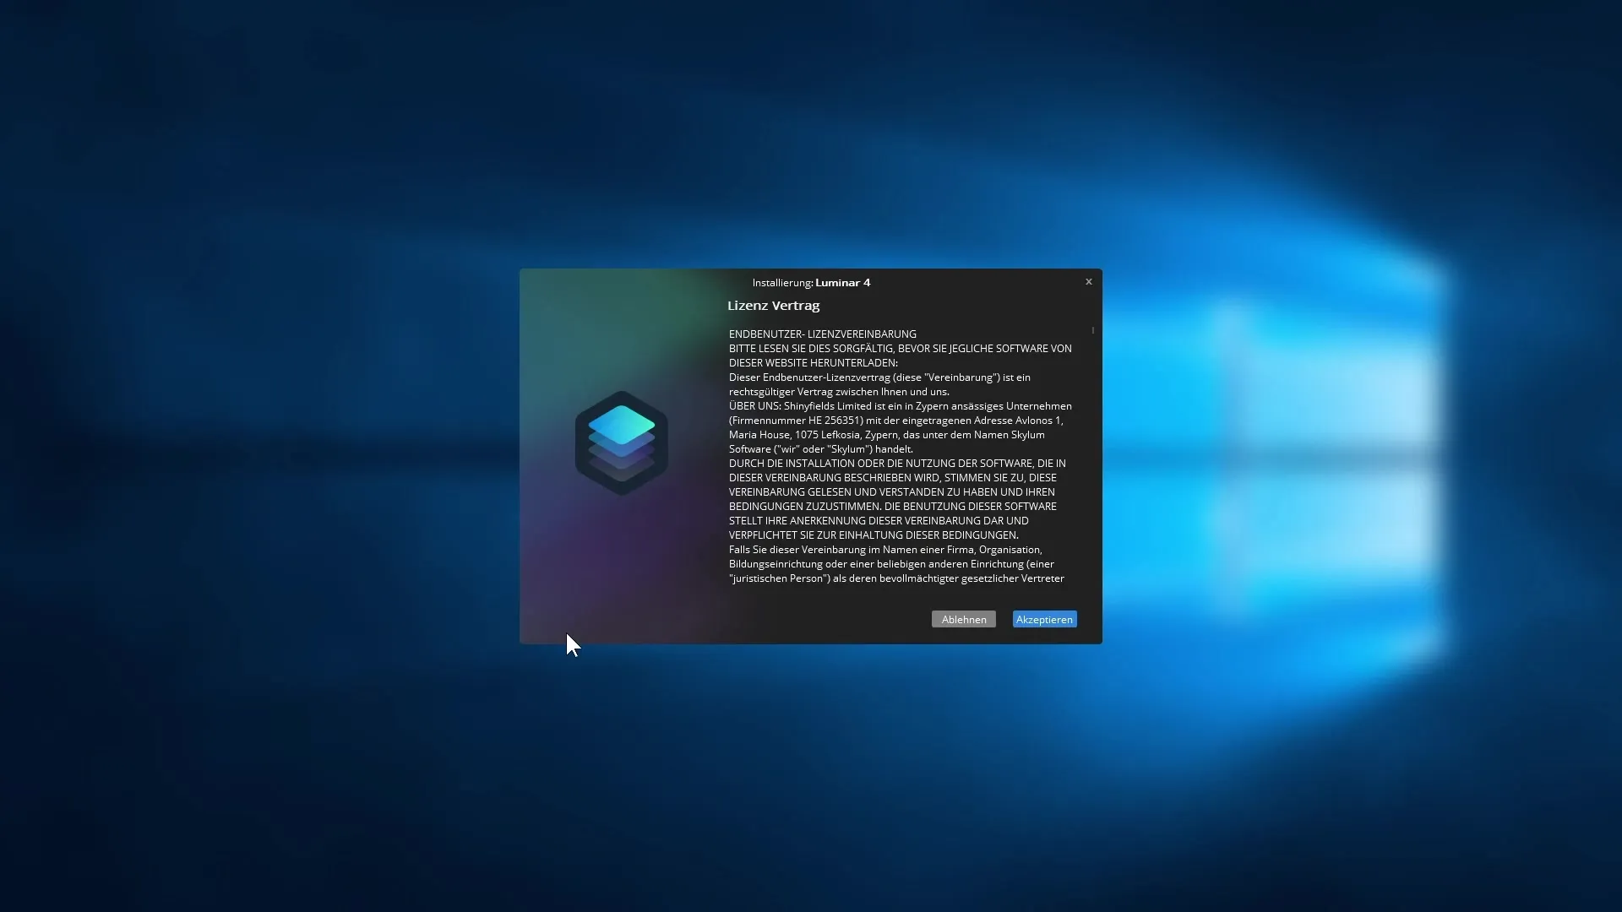Image resolution: width=1622 pixels, height=912 pixels.
Task: Click the line starting 'Dieser Endbenutzer-Lizenzvertrag'
Action: [879, 377]
